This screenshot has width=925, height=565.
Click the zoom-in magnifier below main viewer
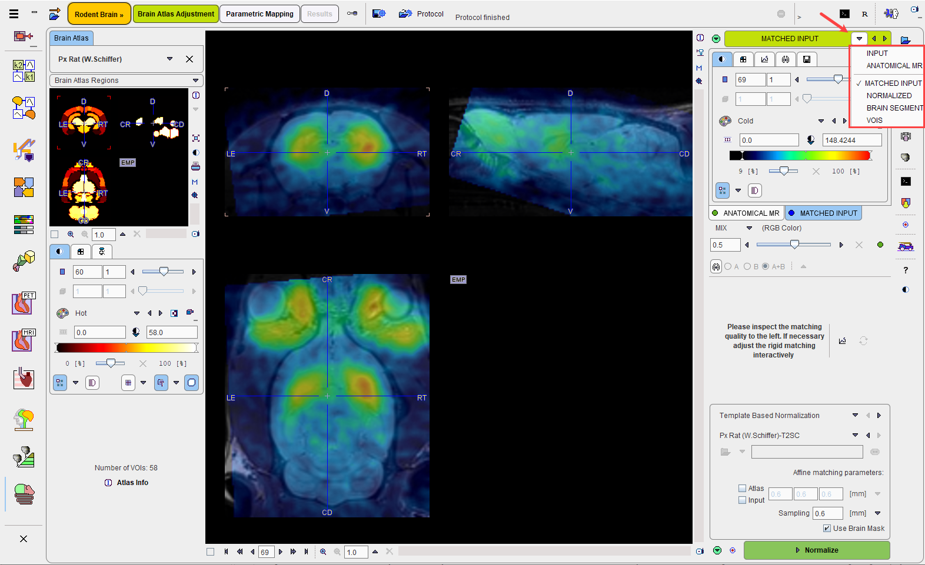[x=323, y=551]
